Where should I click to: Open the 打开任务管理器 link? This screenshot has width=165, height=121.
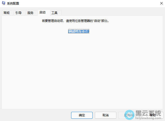point(79,31)
